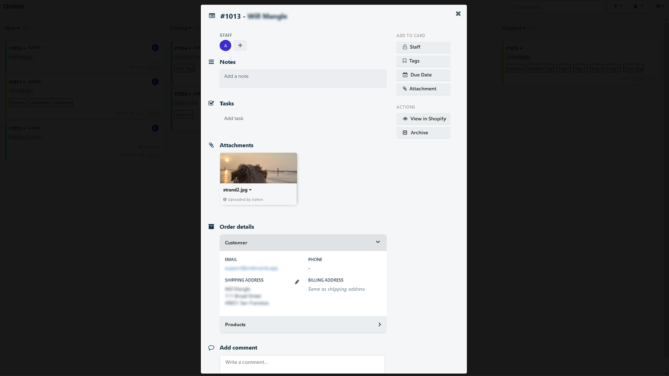The width and height of the screenshot is (669, 376).
Task: Click Add task under Tasks
Action: [x=234, y=118]
